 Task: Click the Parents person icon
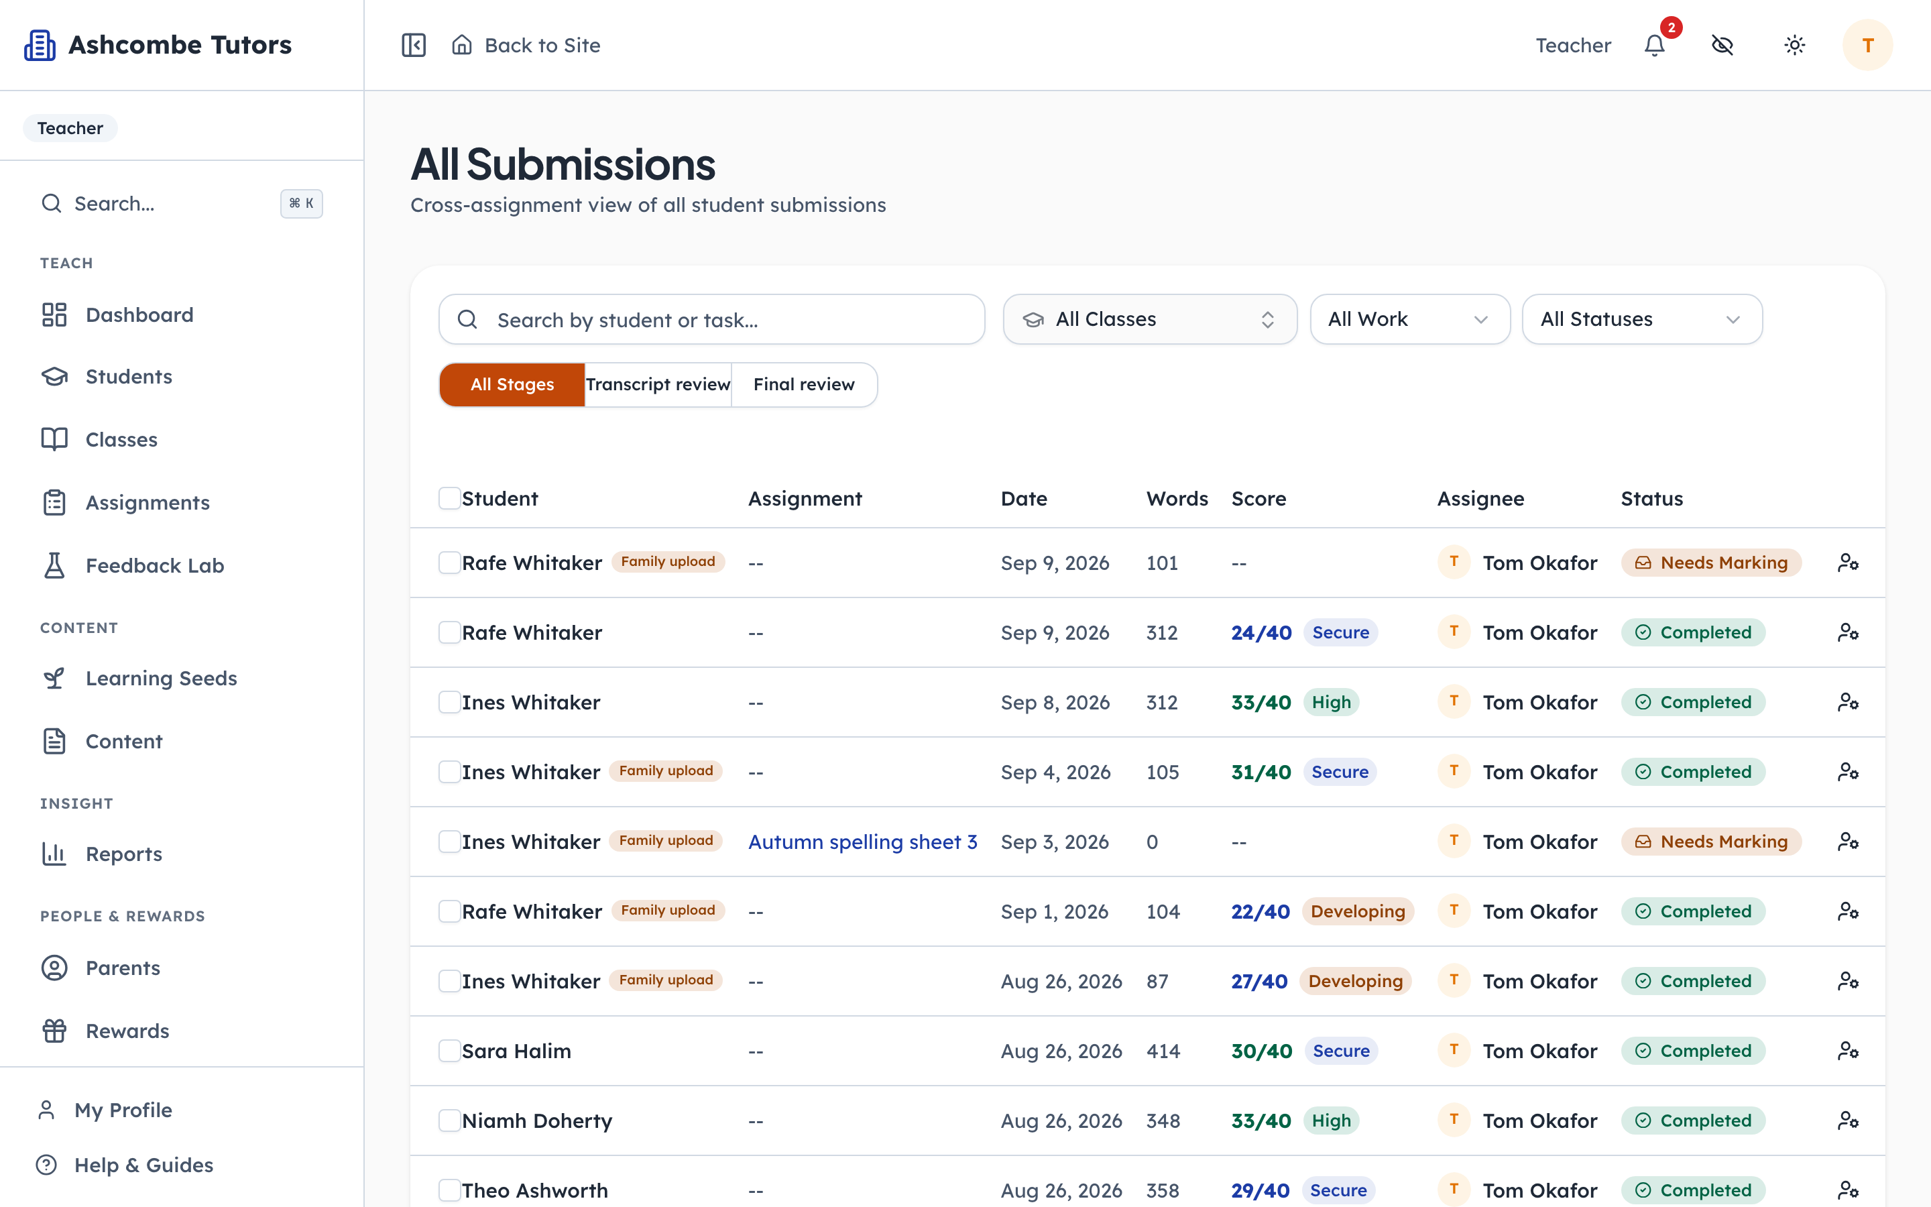54,968
